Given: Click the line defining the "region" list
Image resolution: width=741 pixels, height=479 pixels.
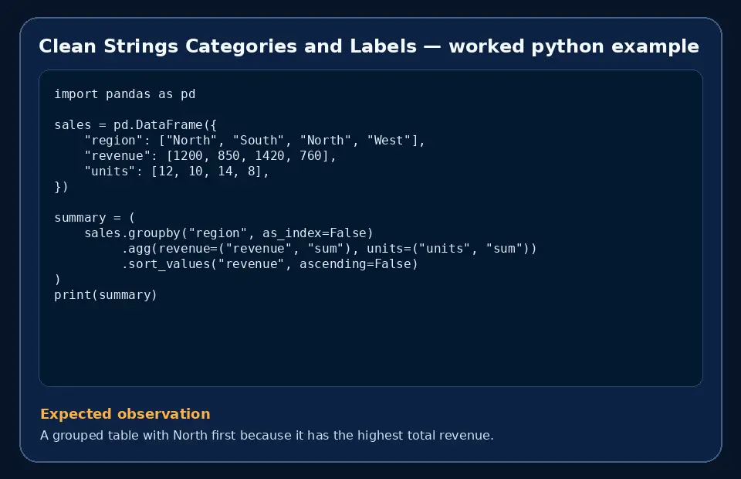Looking at the screenshot, I should tap(255, 141).
